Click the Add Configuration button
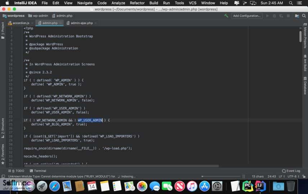 click(x=247, y=16)
